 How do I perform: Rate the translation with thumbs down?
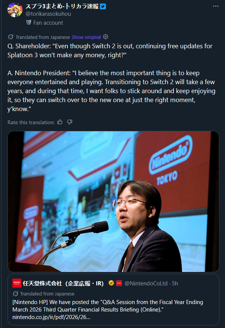pyautogui.click(x=70, y=122)
